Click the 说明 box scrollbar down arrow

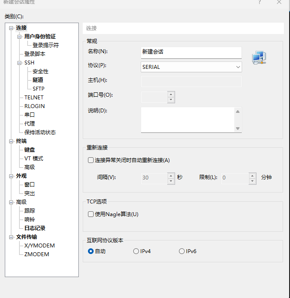pos(238,128)
